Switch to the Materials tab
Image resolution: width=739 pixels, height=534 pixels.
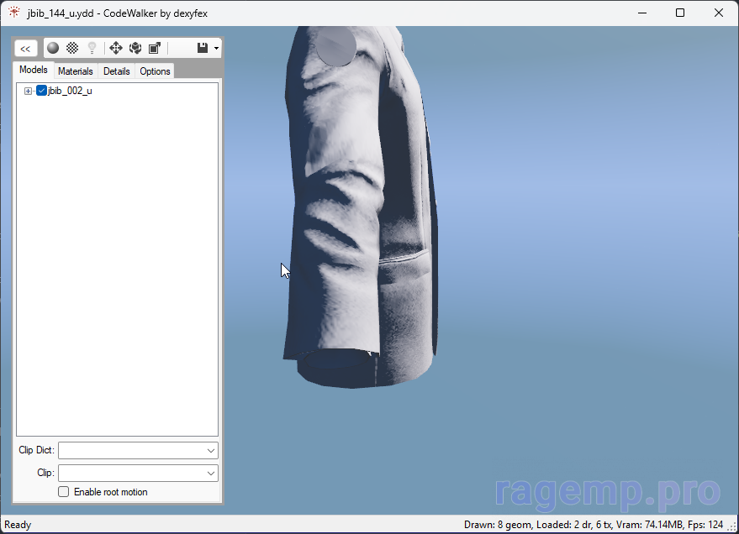pyautogui.click(x=76, y=71)
